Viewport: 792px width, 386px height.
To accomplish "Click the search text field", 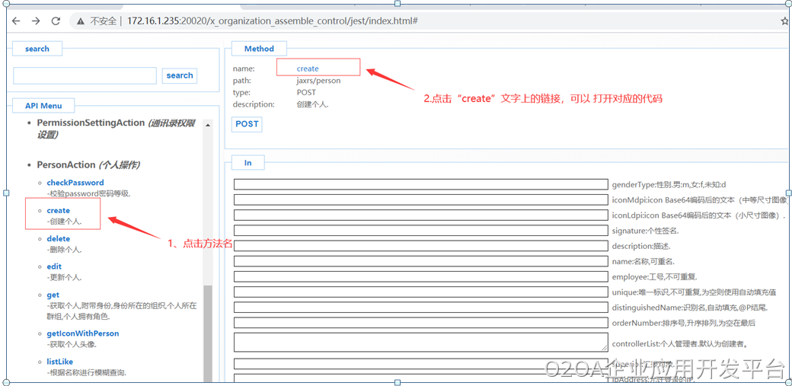I will pyautogui.click(x=85, y=75).
